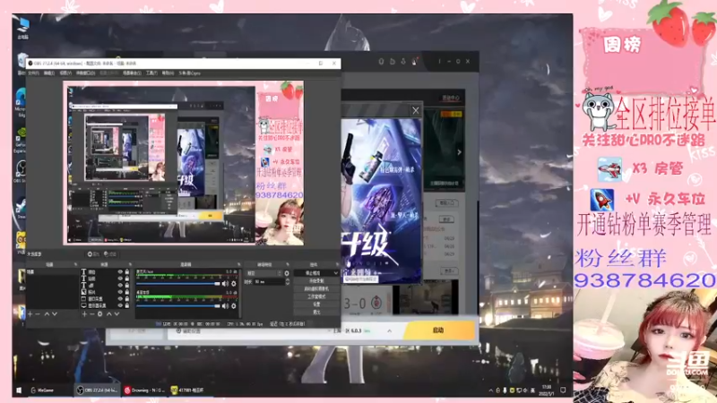The image size is (717, 403).
Task: Open Windows Start menu
Action: tap(19, 390)
